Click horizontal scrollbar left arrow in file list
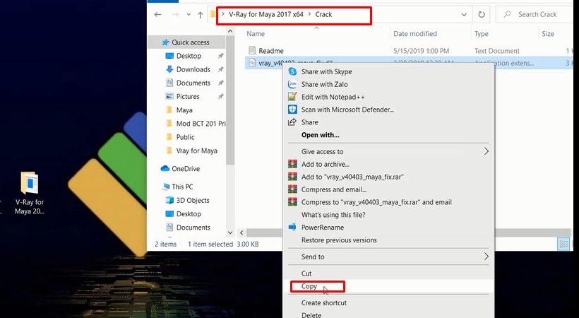The width and height of the screenshot is (579, 318). [241, 233]
